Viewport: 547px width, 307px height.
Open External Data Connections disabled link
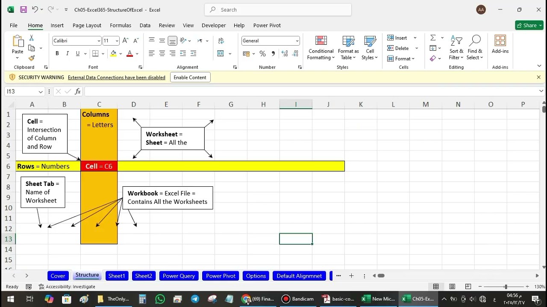[117, 77]
